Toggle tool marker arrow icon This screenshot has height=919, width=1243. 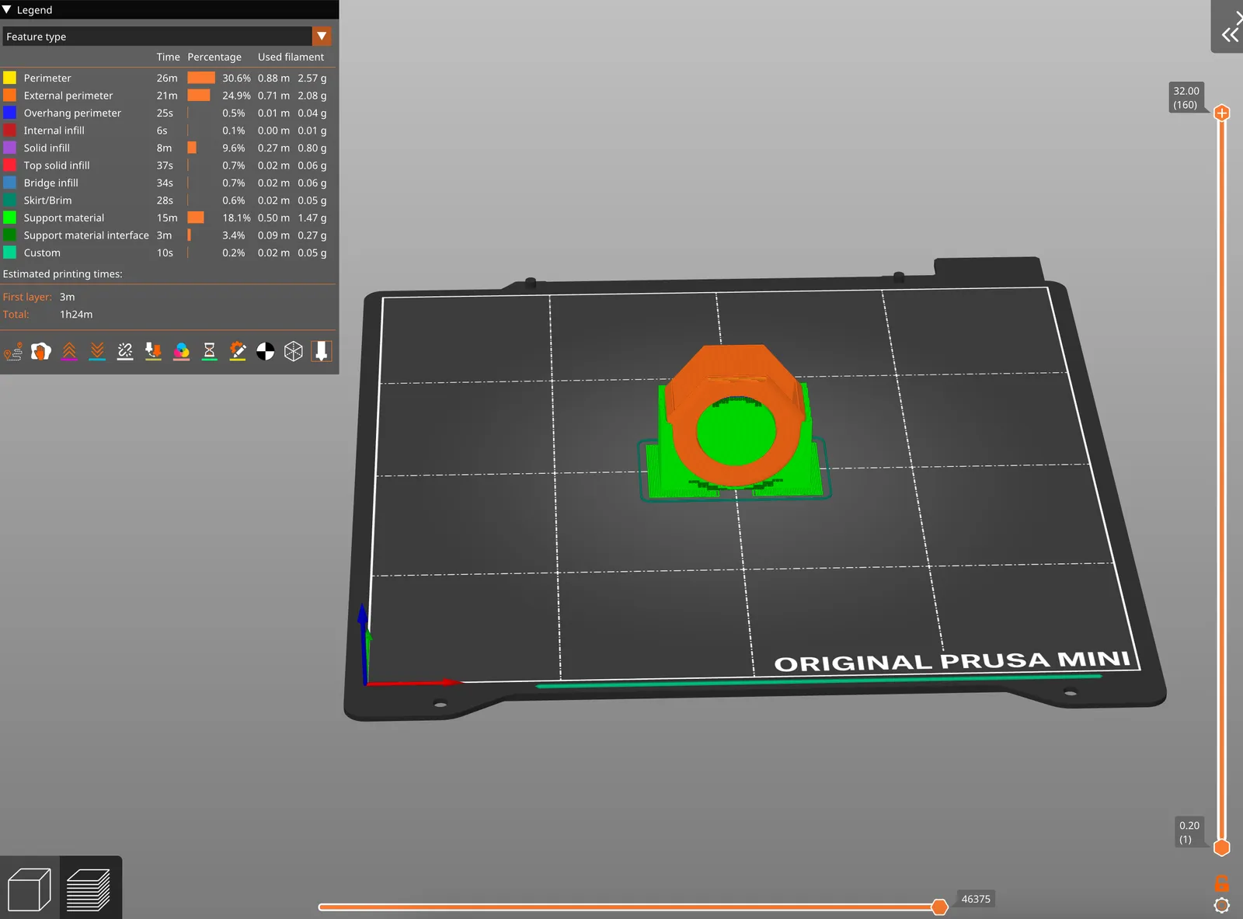click(x=321, y=352)
